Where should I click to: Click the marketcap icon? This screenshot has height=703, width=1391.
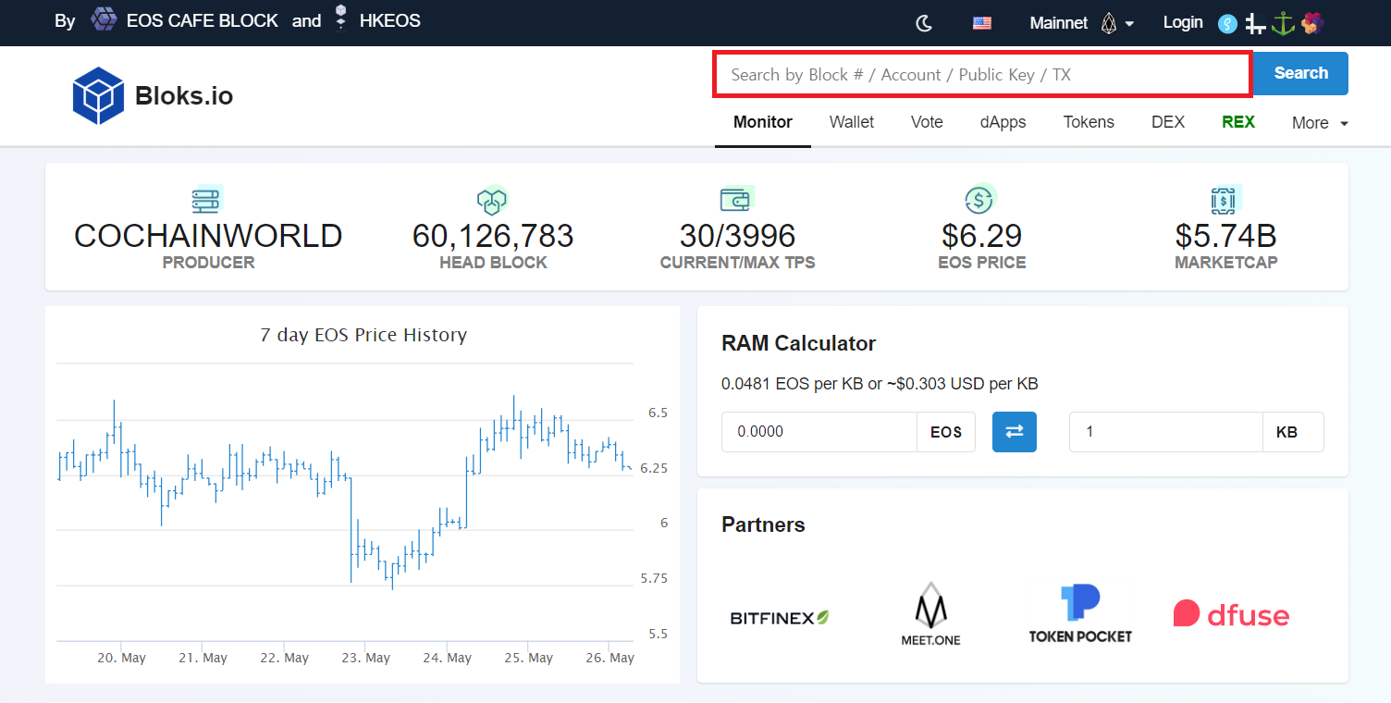click(1225, 200)
